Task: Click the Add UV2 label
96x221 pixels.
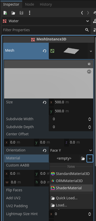Action: click(x=13, y=198)
